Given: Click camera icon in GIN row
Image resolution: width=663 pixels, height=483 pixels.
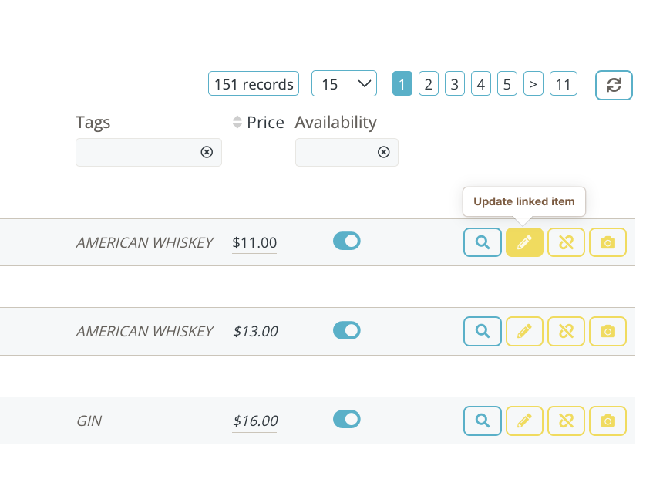Looking at the screenshot, I should point(607,421).
